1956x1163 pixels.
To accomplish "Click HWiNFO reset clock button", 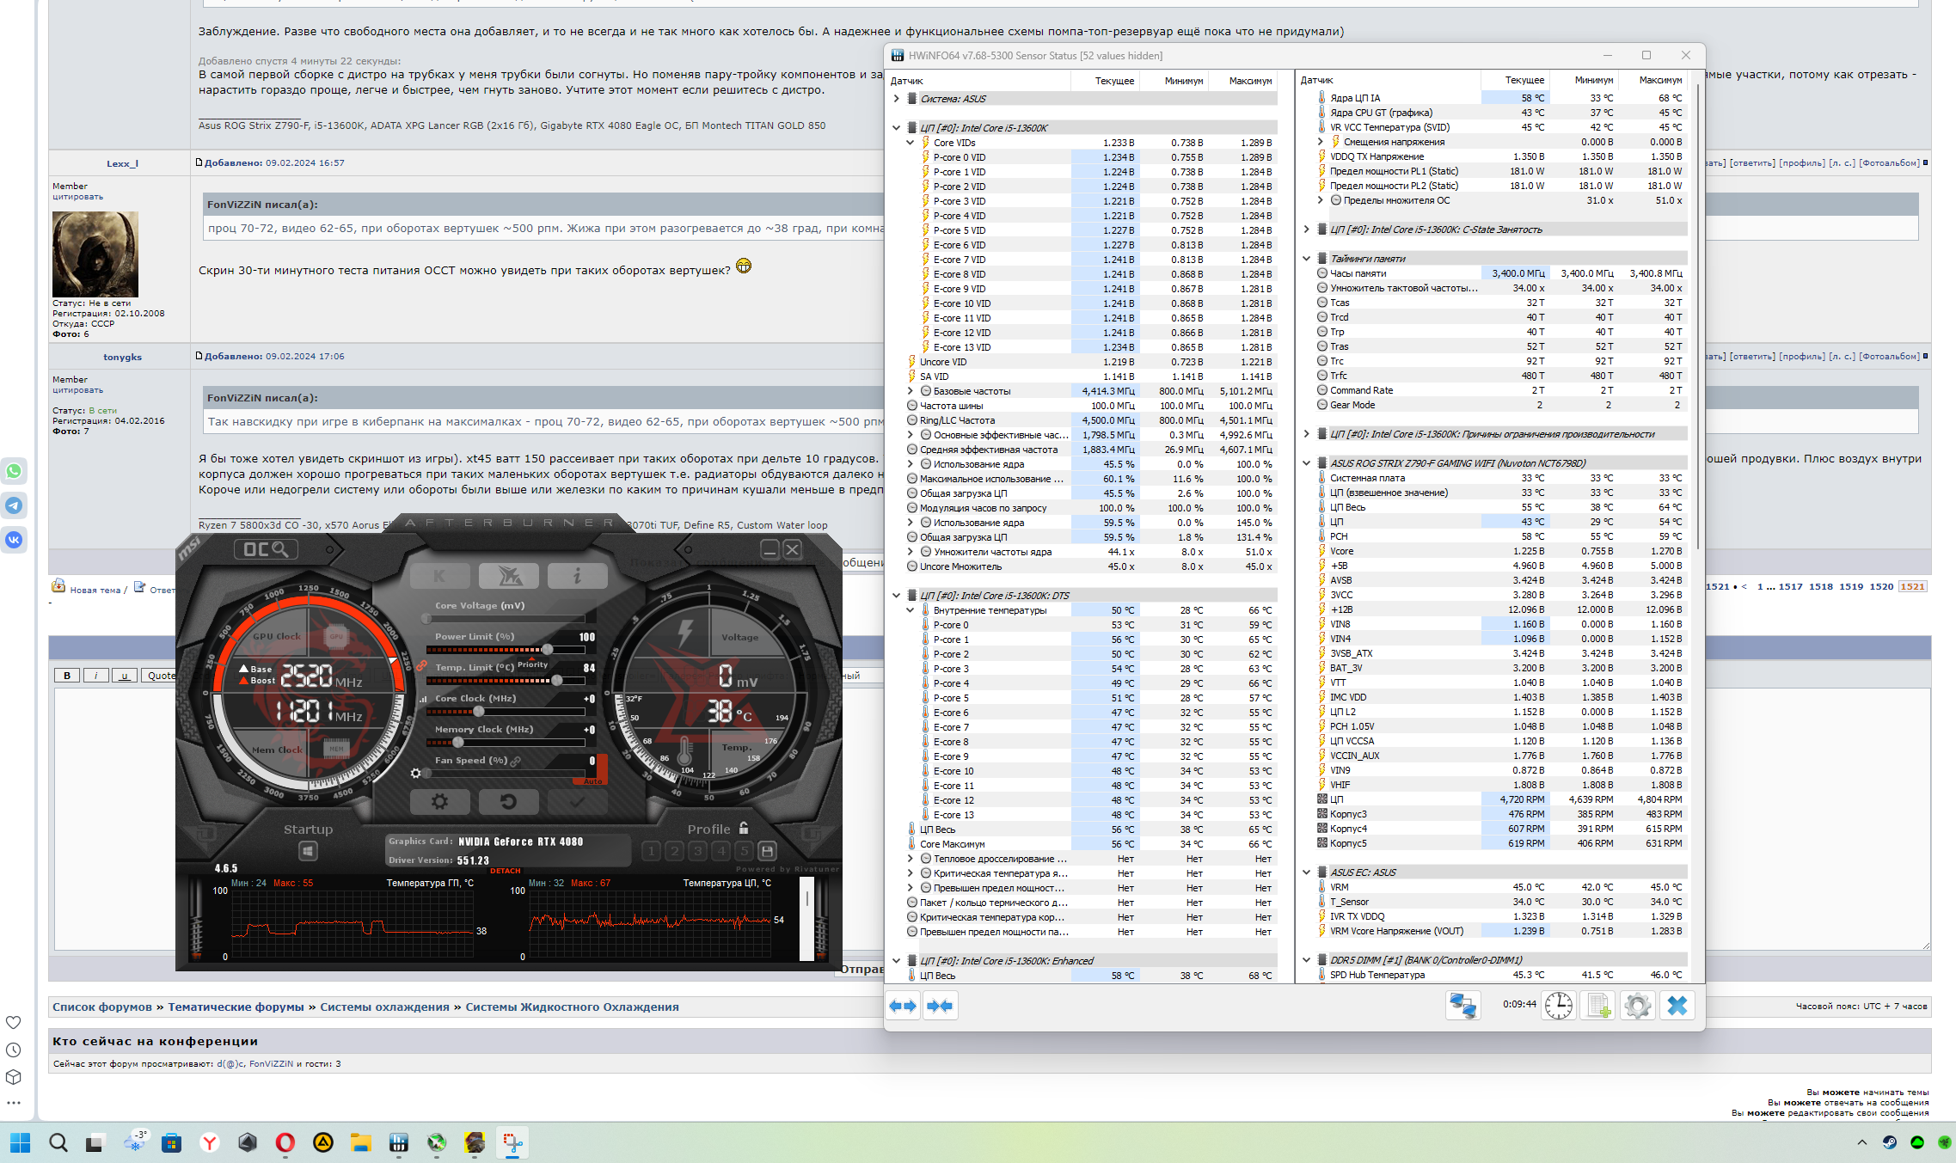I will point(1558,1006).
